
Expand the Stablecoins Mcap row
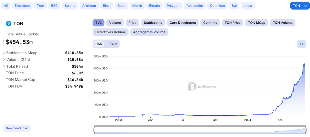(4, 53)
